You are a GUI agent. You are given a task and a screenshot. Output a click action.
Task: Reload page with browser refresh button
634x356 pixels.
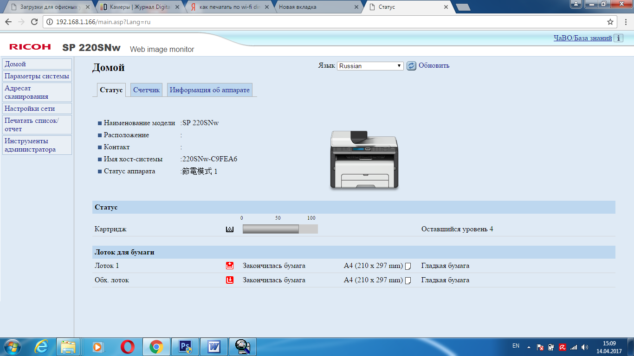tap(34, 22)
